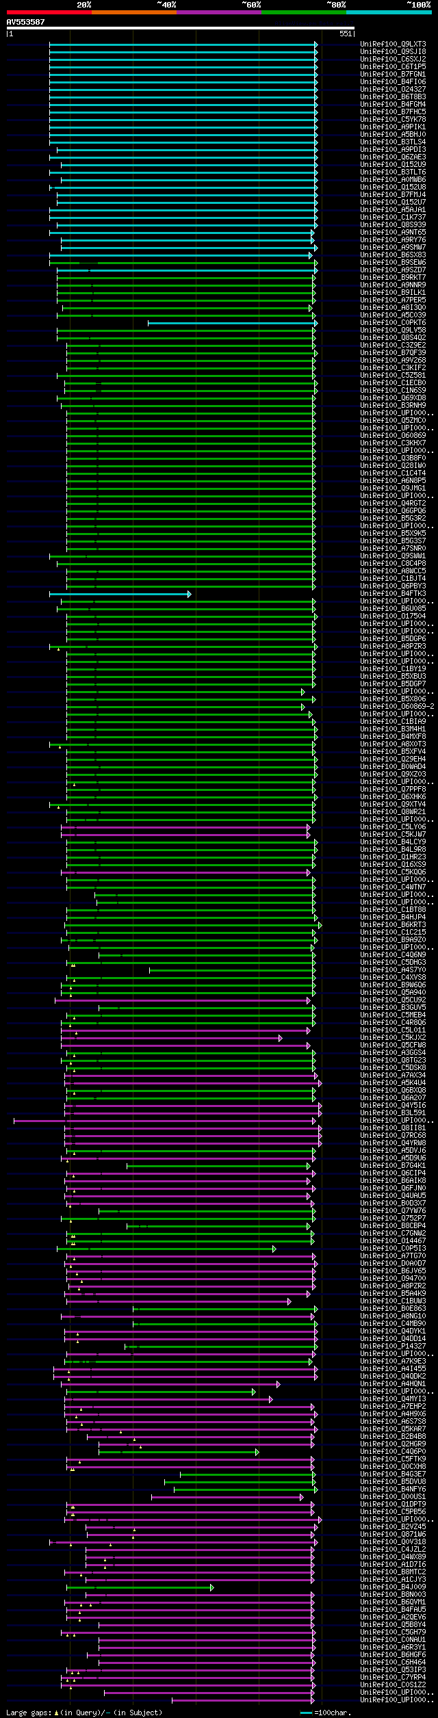Select hit label UniRef100_C5DHG3

(393, 963)
